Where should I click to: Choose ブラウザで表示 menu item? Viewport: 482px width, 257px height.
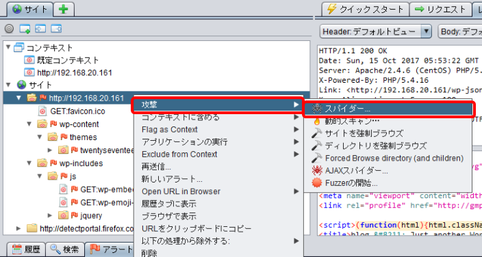[x=218, y=216]
